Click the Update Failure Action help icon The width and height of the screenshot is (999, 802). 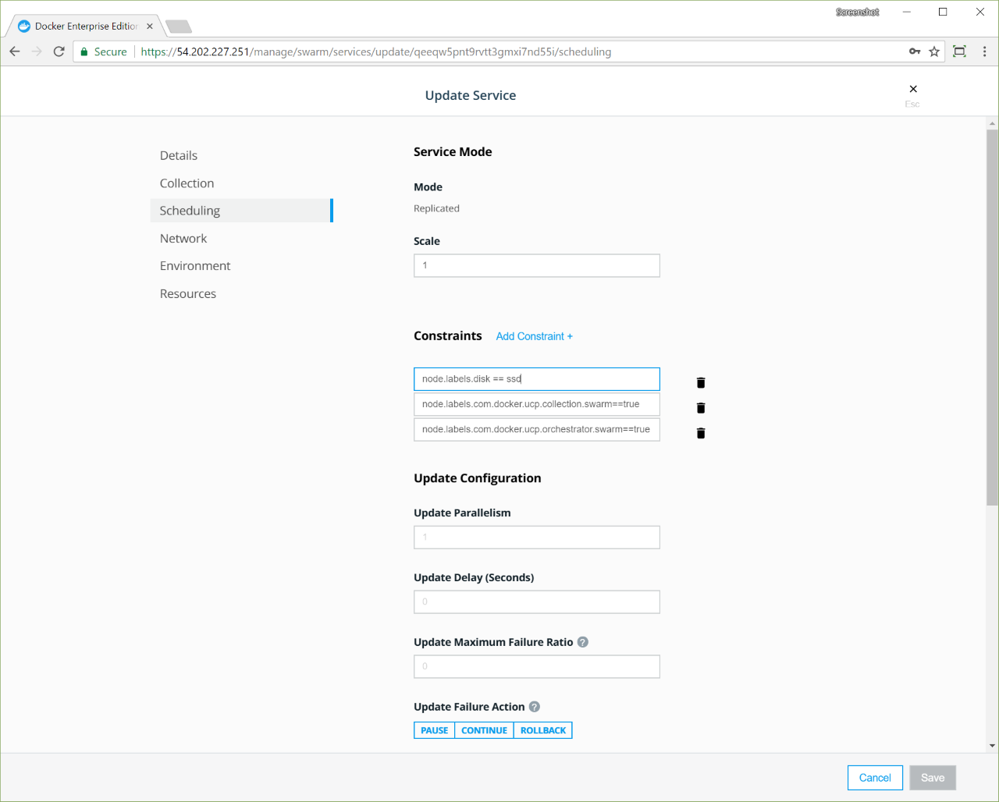(535, 707)
